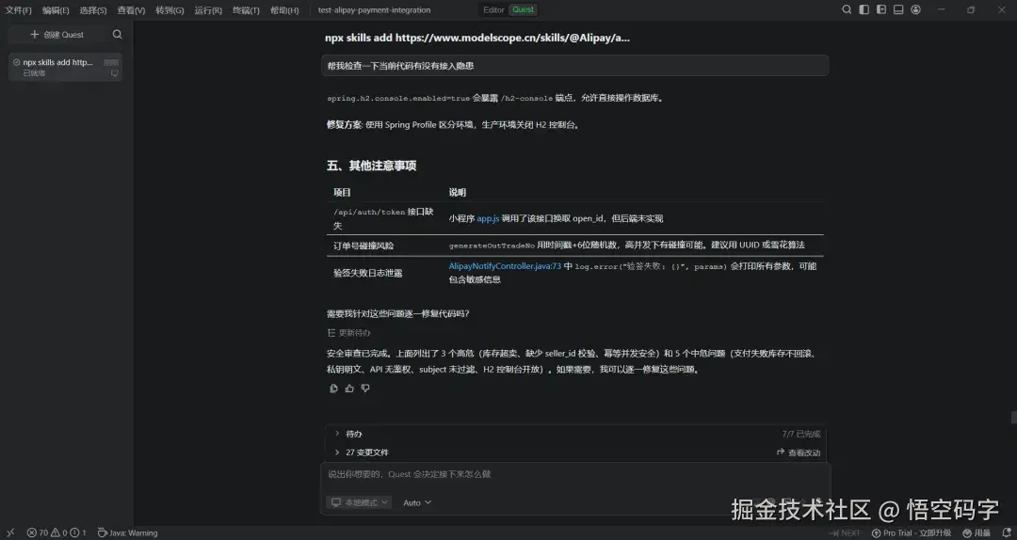Select the npx skills add quest item
Image resolution: width=1017 pixels, height=540 pixels.
point(65,68)
